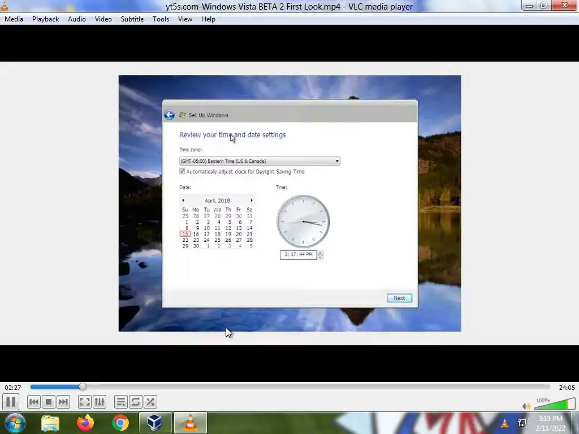Adjust the volume slider at 100%
This screenshot has width=579, height=434.
pos(555,404)
